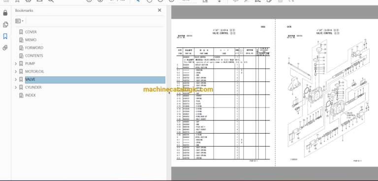Go to the INDEX bookmark
This screenshot has width=378, height=181.
pos(31,95)
